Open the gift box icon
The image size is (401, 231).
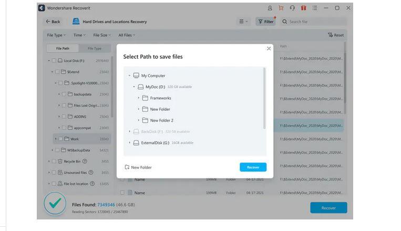click(304, 8)
